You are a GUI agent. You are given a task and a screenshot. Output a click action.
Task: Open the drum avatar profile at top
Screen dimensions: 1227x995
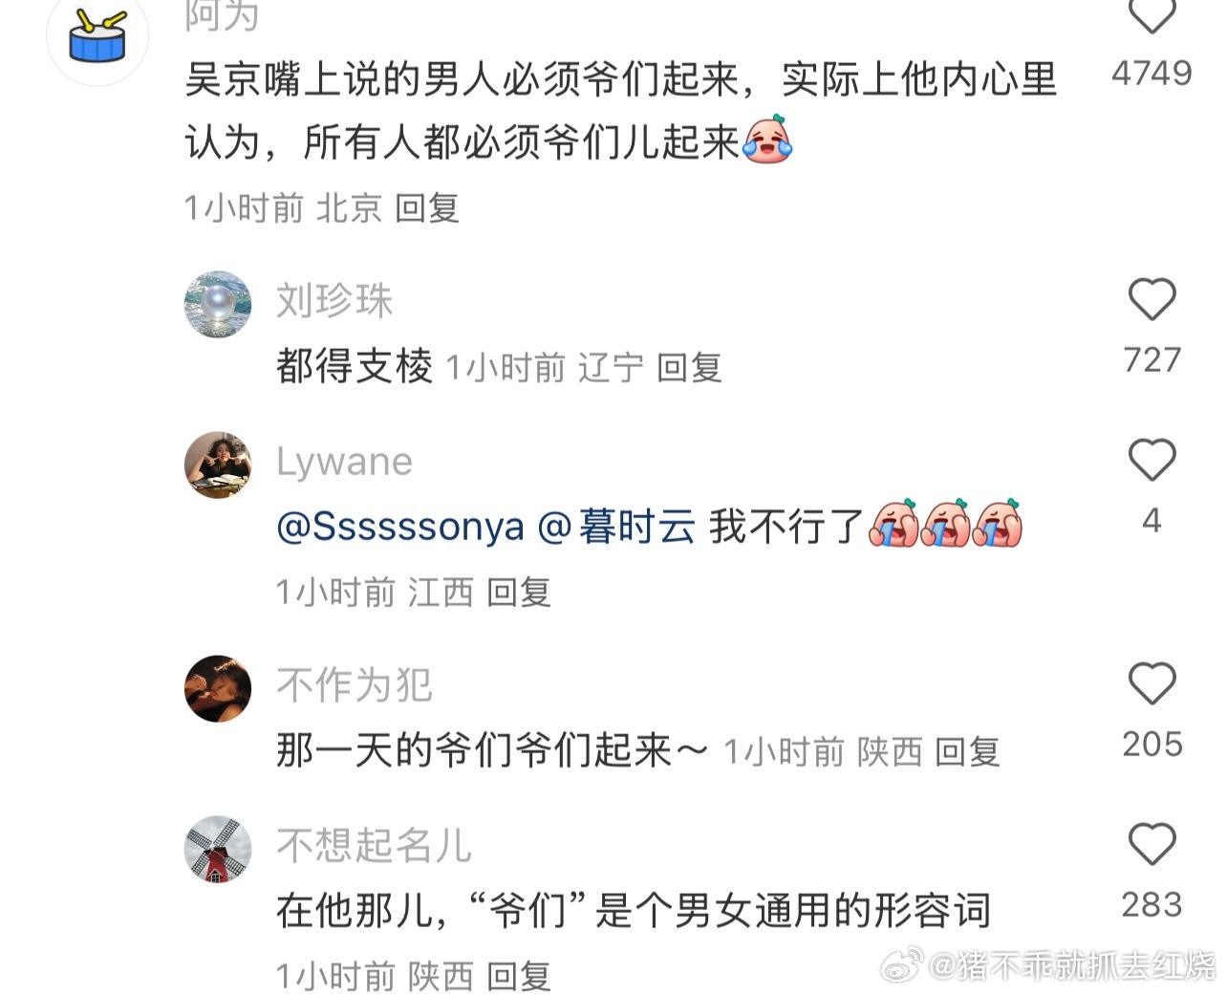(x=97, y=36)
